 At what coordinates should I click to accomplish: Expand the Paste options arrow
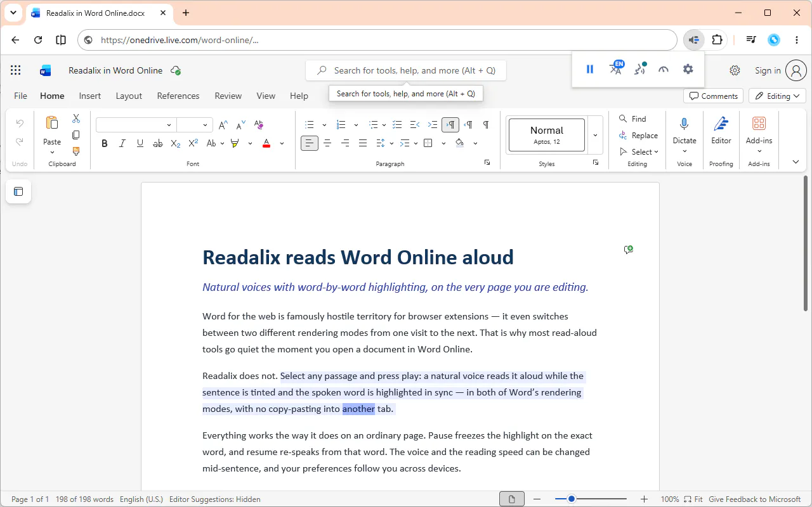(x=52, y=152)
